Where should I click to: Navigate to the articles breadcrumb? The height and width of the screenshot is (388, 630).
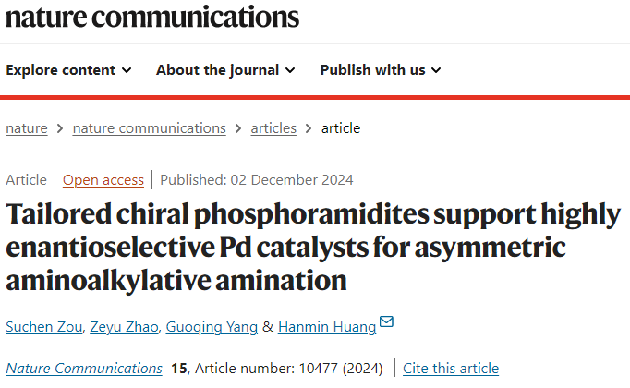[x=273, y=128]
